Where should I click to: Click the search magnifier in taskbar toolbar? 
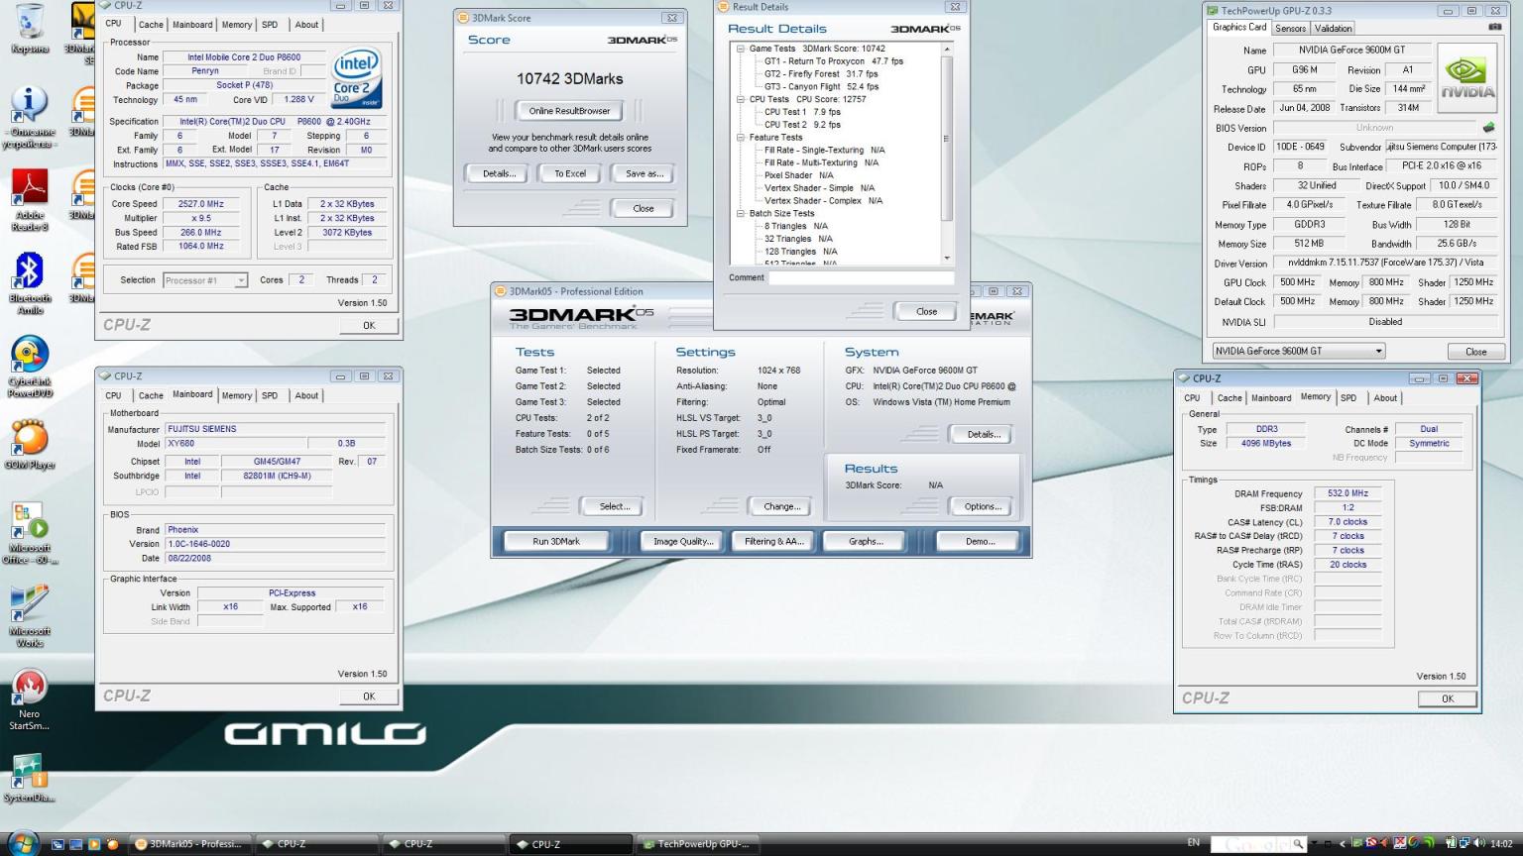point(1297,844)
